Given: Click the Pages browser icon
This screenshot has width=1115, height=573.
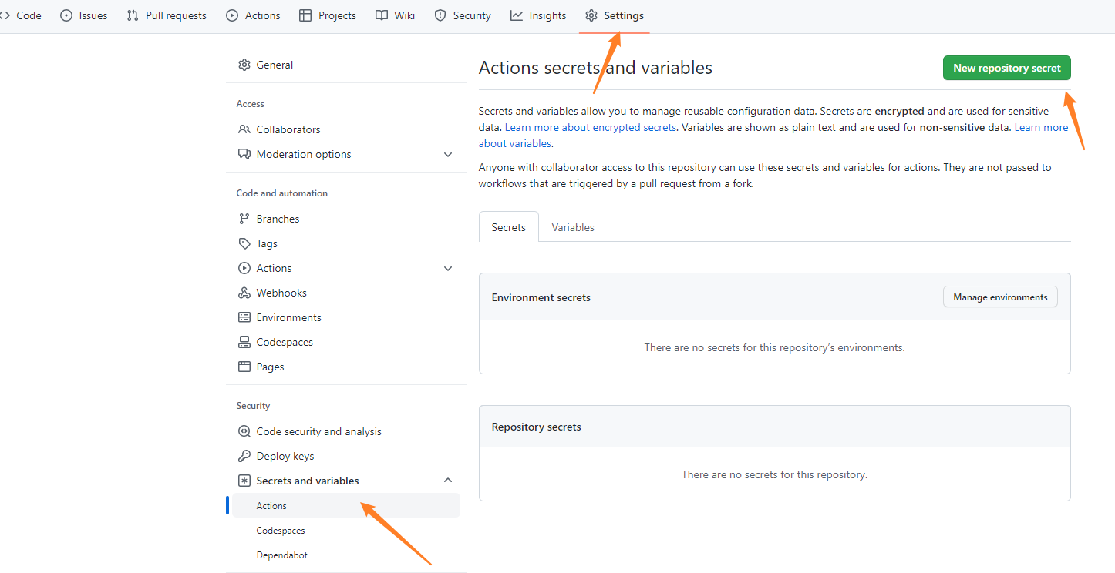Looking at the screenshot, I should tap(244, 367).
